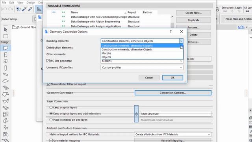Select the Marquee tool in the toolbox
Screen dimensions: 252x142
(x=6, y=36)
